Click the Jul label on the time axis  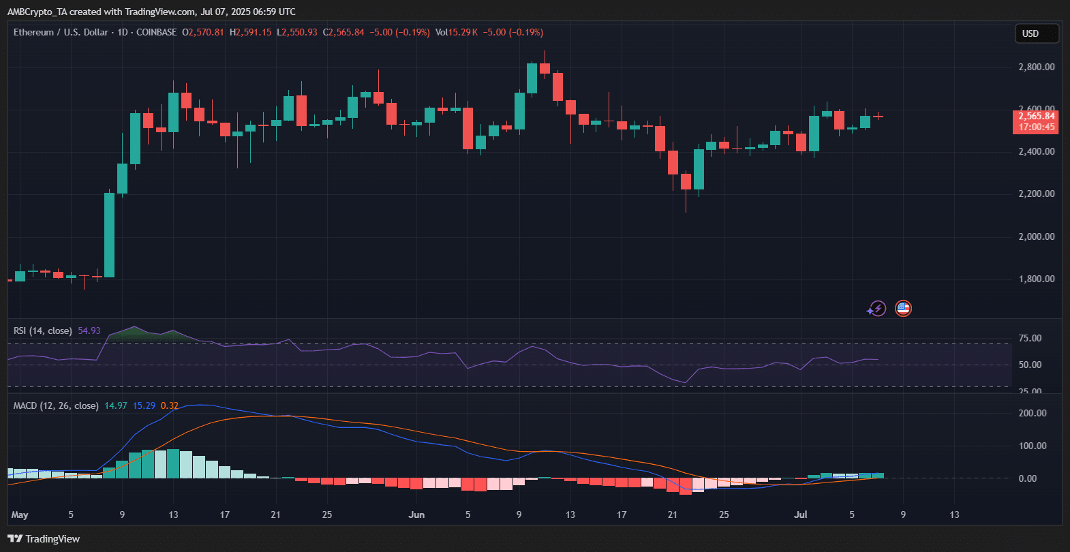pos(801,515)
